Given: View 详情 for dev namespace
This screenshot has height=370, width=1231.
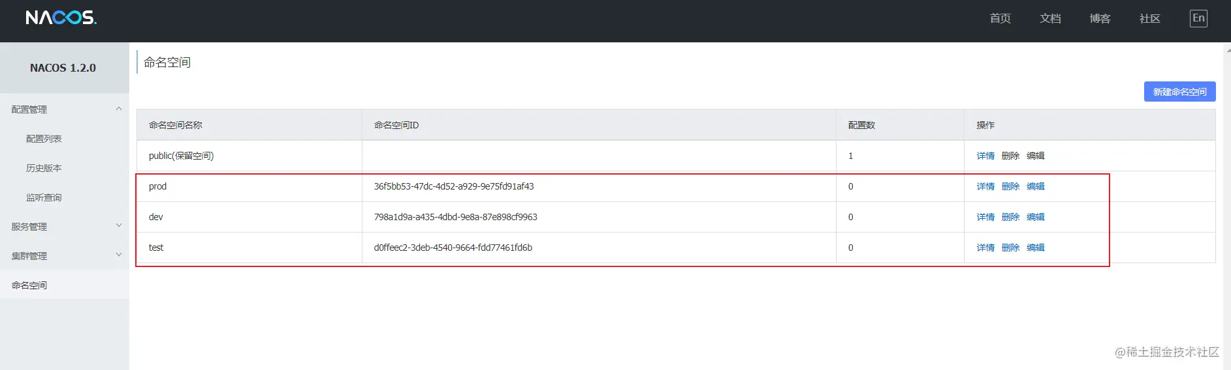Looking at the screenshot, I should click(x=985, y=217).
